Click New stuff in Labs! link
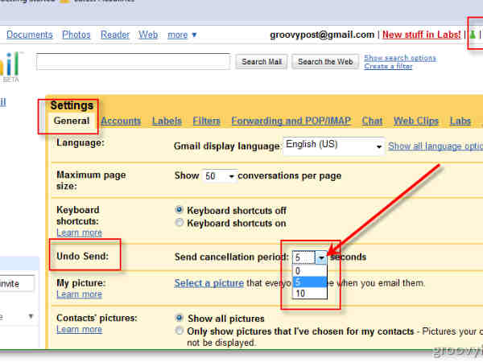483x362 pixels. point(421,35)
